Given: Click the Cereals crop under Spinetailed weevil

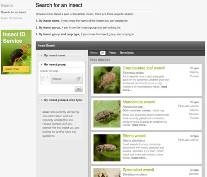Looking at the screenshot, I should click(194, 174).
